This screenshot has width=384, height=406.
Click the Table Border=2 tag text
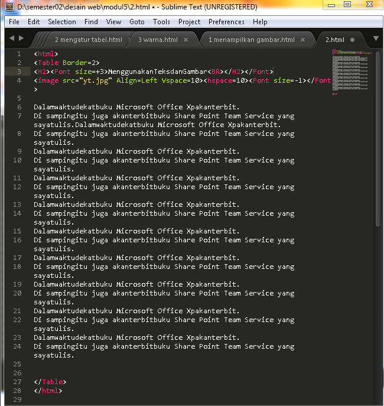coord(67,63)
